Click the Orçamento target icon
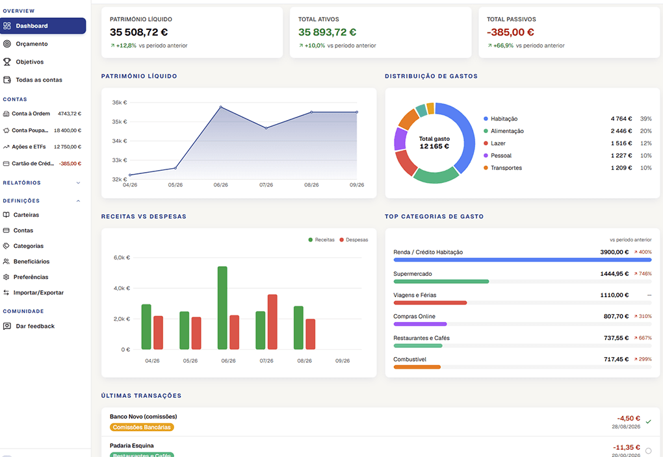 click(6, 43)
